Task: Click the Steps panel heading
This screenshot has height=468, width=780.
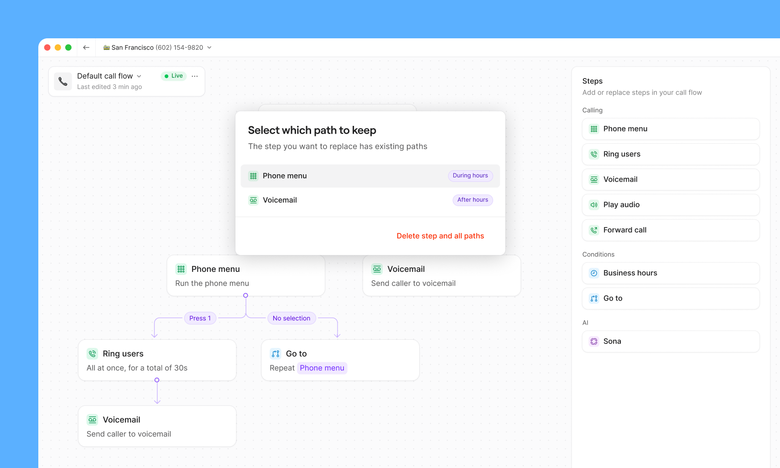Action: tap(593, 81)
